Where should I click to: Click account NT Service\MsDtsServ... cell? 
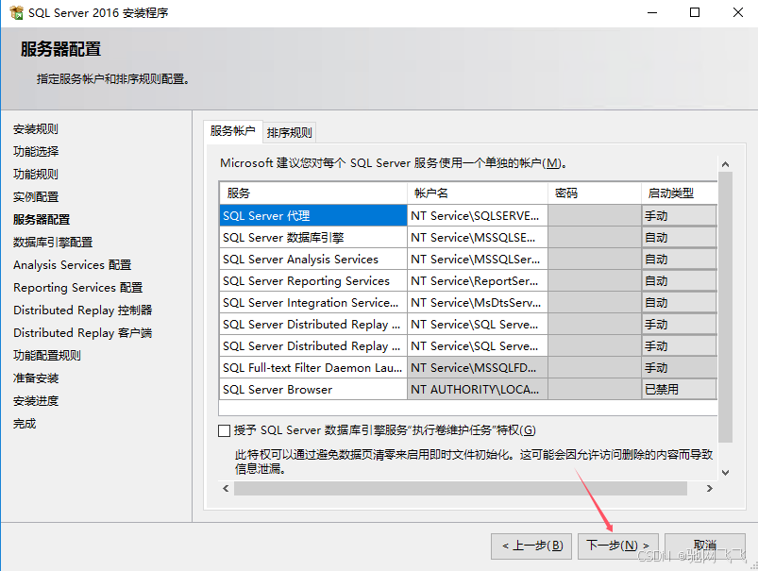coord(478,303)
